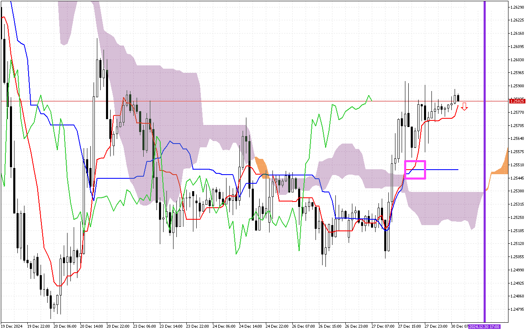Click time label 24 Dec 06:00
The height and width of the screenshot is (331, 530).
pos(224,326)
